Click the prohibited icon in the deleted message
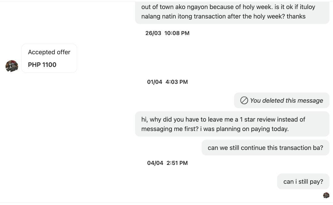Image resolution: width=333 pixels, height=205 pixels. [x=244, y=100]
